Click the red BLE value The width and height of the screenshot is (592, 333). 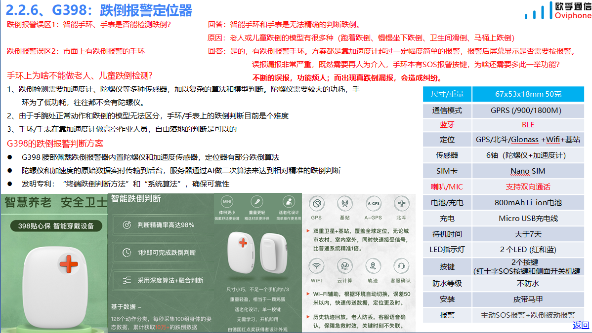point(528,125)
